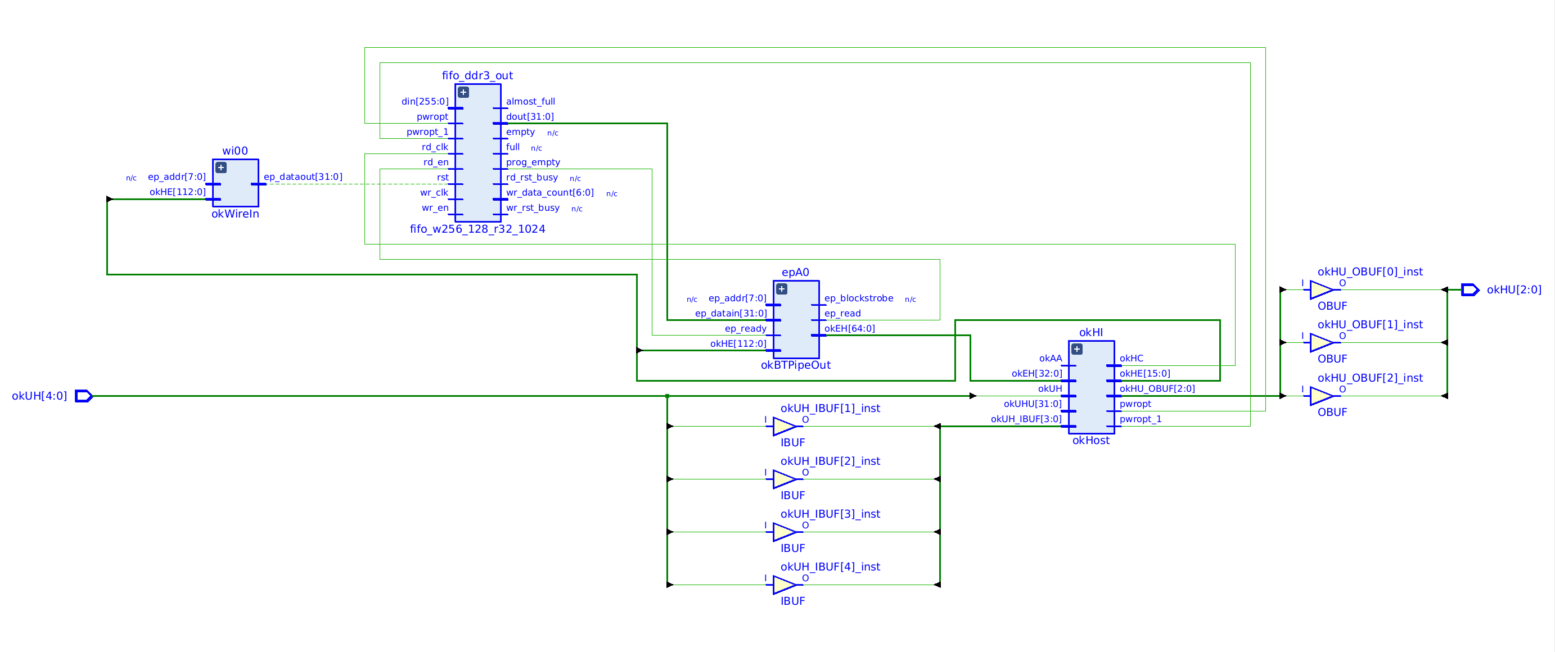Screen dimensions: 1555x652
Task: Expand the epA0 okBTPipeOut block
Action: click(781, 289)
